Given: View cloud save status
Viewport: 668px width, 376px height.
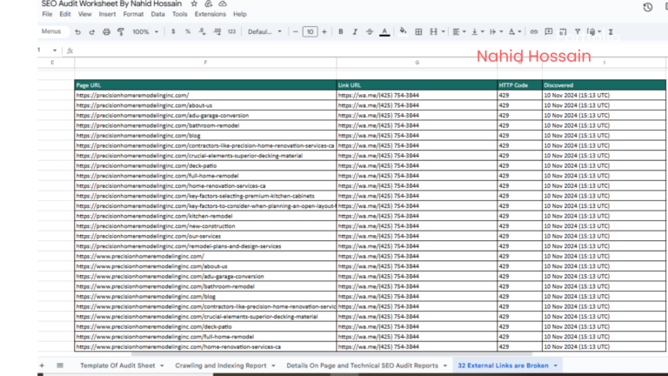Looking at the screenshot, I should pyautogui.click(x=223, y=3).
